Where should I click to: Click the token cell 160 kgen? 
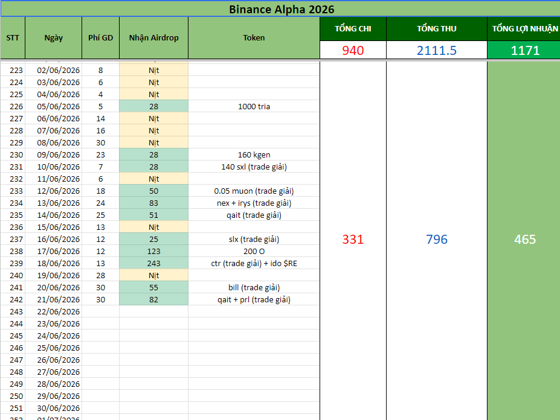coord(254,154)
